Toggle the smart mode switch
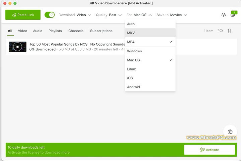This screenshot has height=161, width=241. pos(50,15)
